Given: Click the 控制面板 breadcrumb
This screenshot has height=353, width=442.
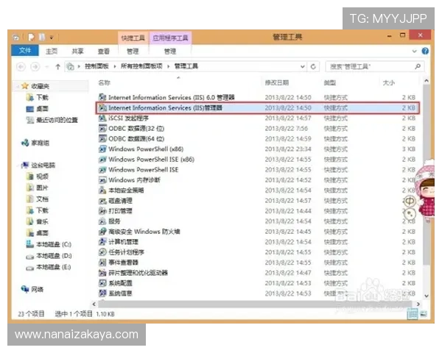Looking at the screenshot, I should click(x=97, y=66).
